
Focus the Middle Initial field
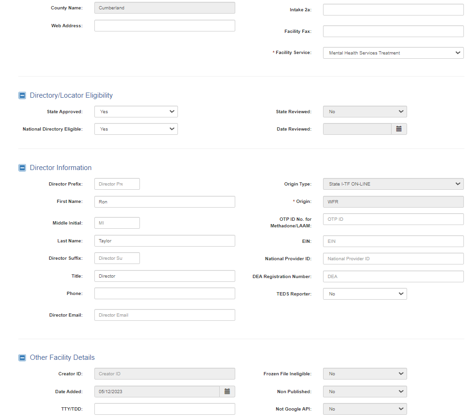click(x=117, y=223)
